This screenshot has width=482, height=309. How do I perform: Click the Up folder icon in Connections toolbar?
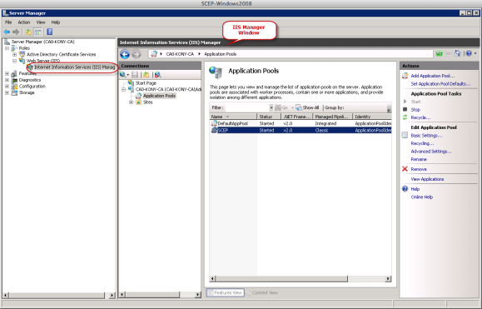coord(146,75)
